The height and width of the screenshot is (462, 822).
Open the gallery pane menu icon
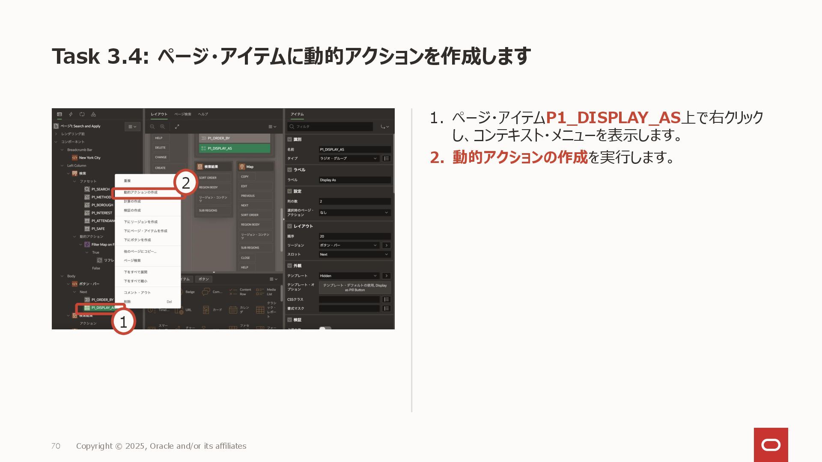click(273, 279)
